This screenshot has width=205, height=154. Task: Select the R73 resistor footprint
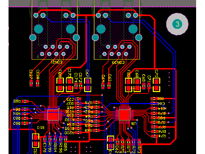coord(139,142)
